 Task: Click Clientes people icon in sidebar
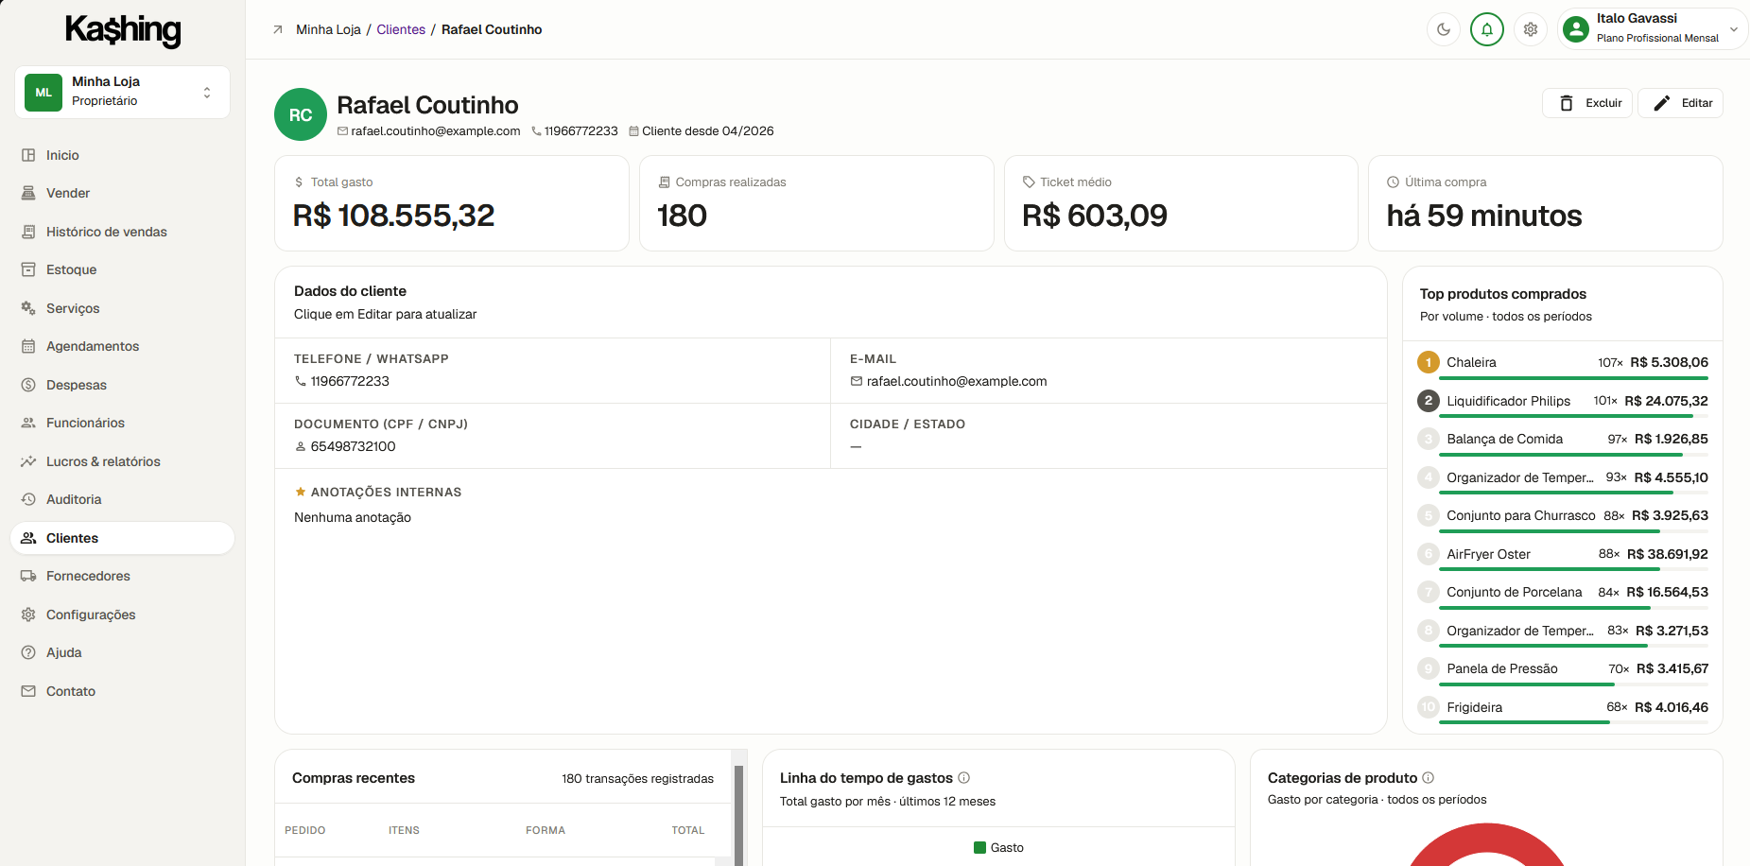[x=28, y=538]
